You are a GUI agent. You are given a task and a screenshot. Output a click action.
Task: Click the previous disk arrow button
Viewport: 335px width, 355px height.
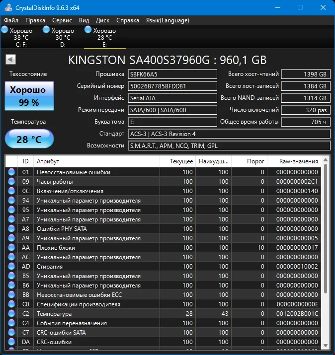[x=10, y=60]
